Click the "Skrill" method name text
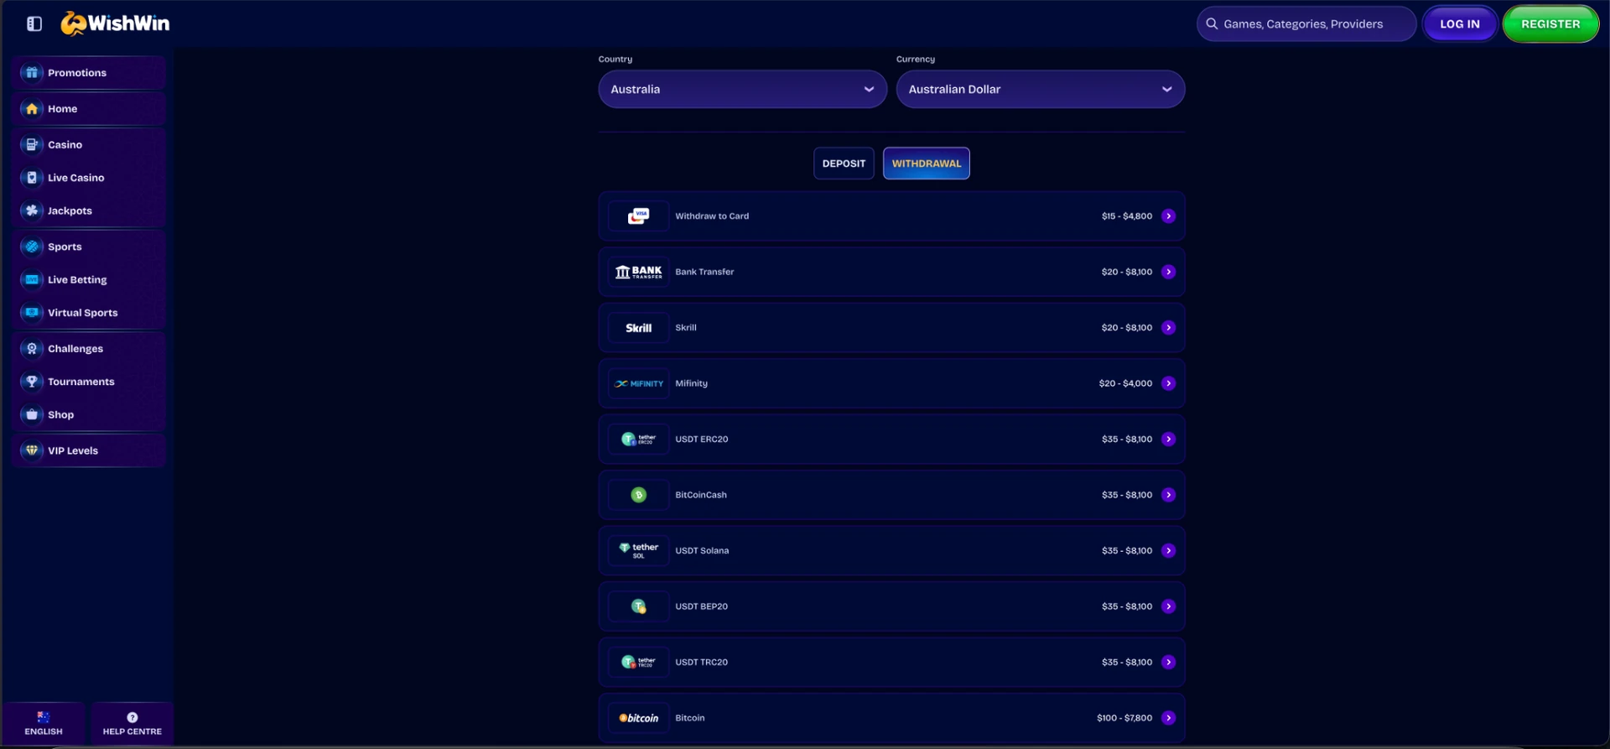Viewport: 1610px width, 749px height. (x=686, y=328)
